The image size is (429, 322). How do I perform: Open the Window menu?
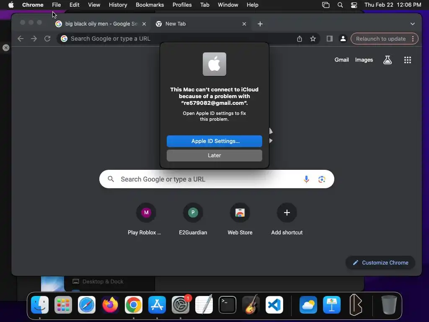pos(228,5)
